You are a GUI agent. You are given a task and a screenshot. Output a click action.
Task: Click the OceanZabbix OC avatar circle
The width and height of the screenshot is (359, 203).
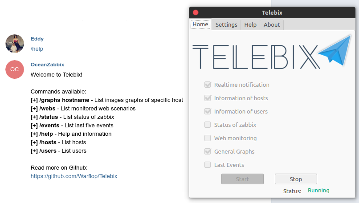[15, 69]
